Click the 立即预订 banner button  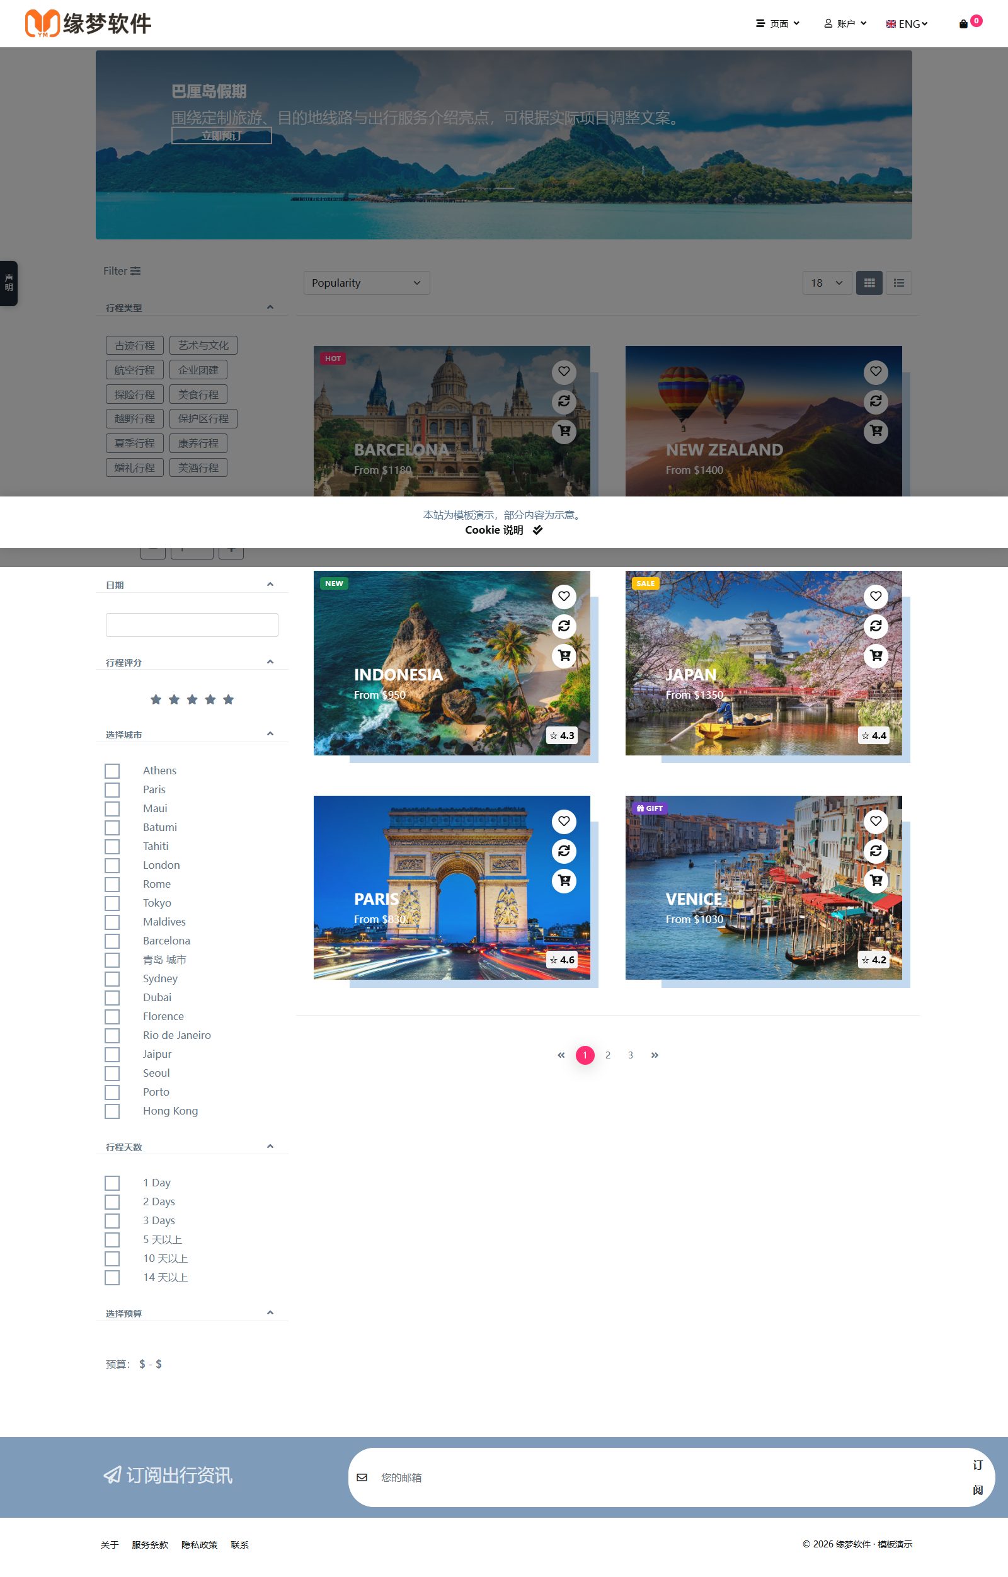tap(221, 135)
